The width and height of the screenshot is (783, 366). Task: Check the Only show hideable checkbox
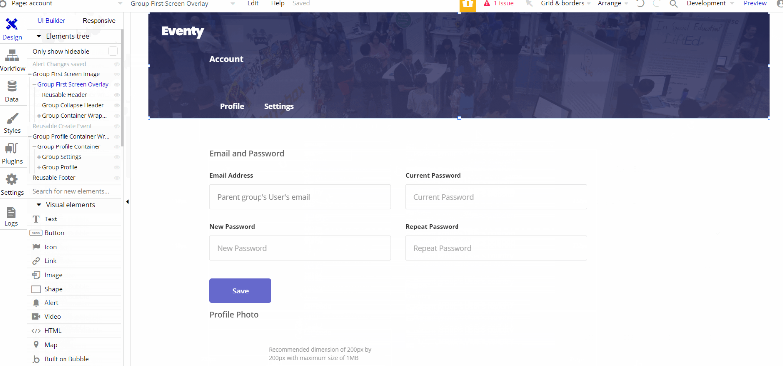coord(113,51)
